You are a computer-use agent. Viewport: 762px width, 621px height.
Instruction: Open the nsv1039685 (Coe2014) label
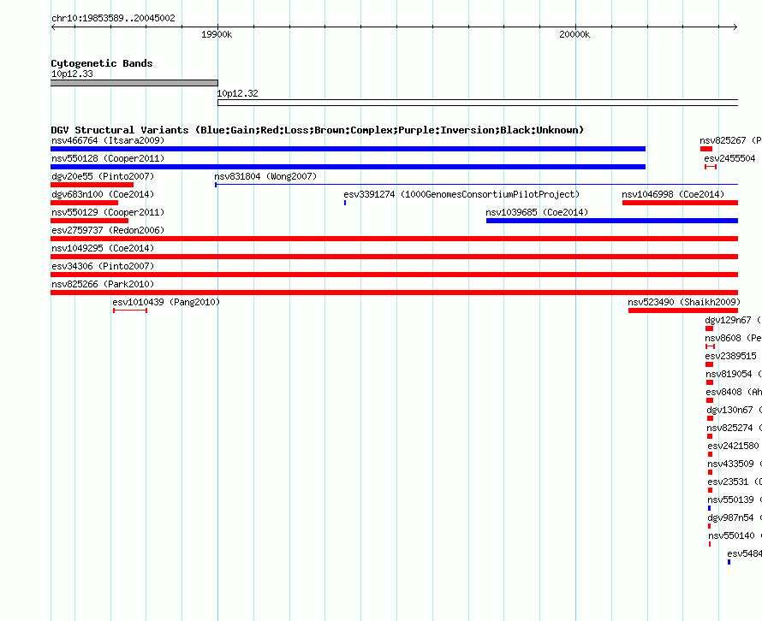(537, 213)
